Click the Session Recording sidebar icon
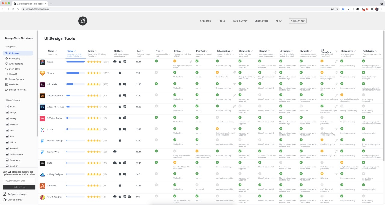The width and height of the screenshot is (385, 205). click(x=7, y=90)
